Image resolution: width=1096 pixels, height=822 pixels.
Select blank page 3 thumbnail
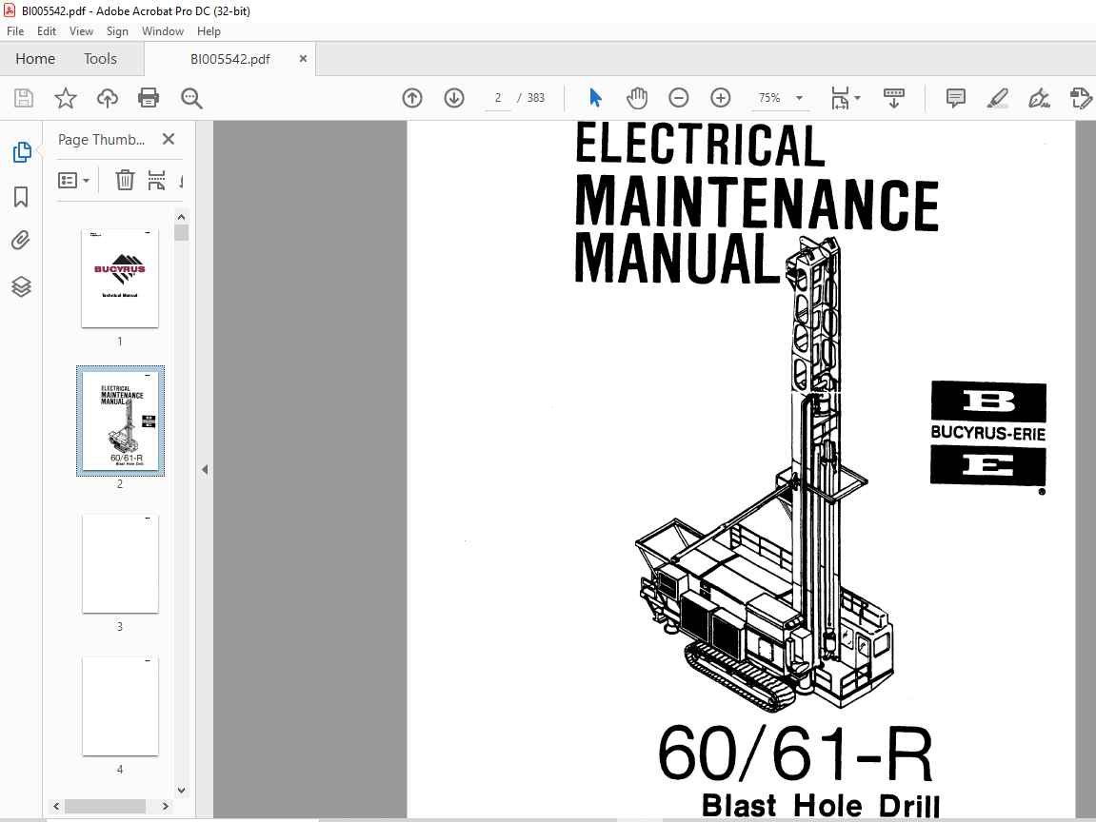(x=120, y=563)
